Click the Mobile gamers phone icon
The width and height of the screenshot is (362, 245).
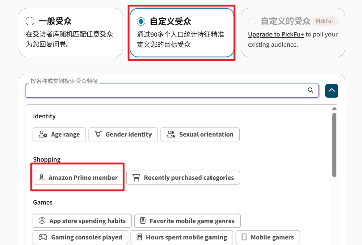244,237
